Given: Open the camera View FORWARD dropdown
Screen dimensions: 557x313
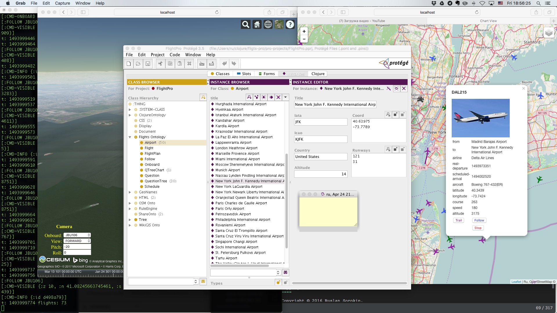Looking at the screenshot, I should pos(77,241).
